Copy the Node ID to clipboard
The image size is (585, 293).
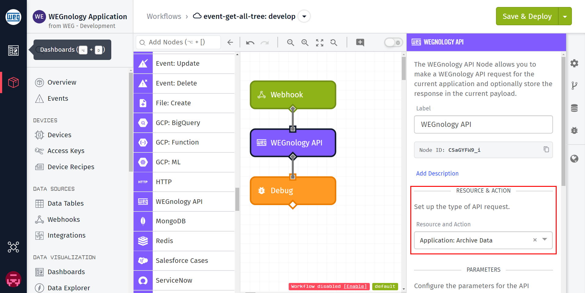tap(546, 149)
